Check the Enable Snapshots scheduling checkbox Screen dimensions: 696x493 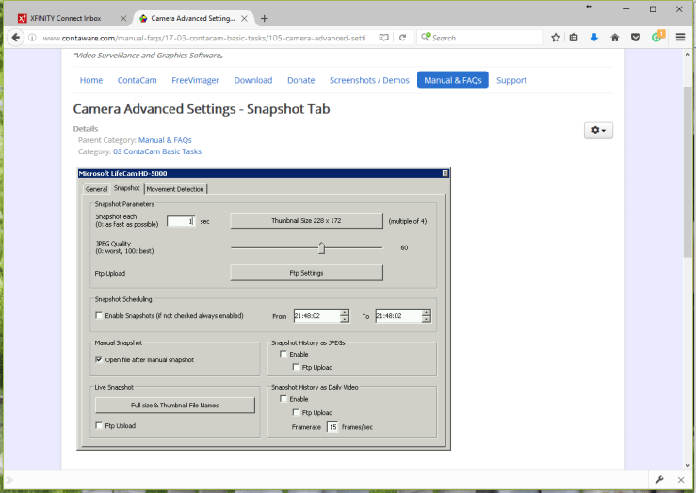100,316
